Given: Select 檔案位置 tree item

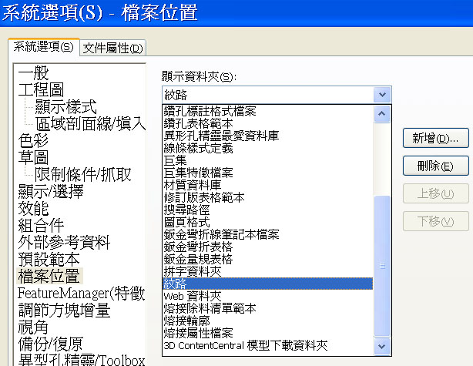Looking at the screenshot, I should pos(49,276).
